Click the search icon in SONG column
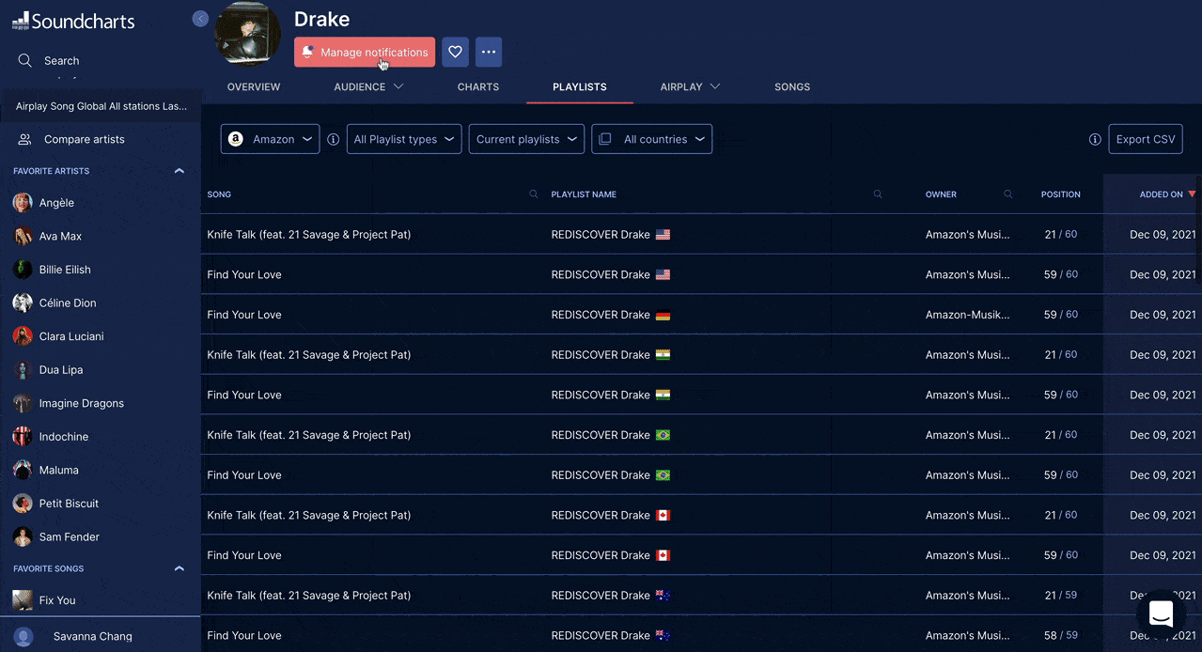Screen dimensions: 1202x652 [x=534, y=194]
